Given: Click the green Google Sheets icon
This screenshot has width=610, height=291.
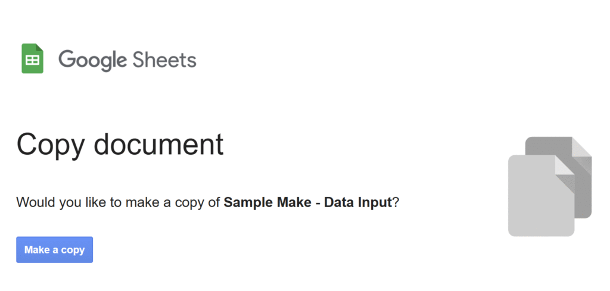Looking at the screenshot, I should (x=32, y=58).
